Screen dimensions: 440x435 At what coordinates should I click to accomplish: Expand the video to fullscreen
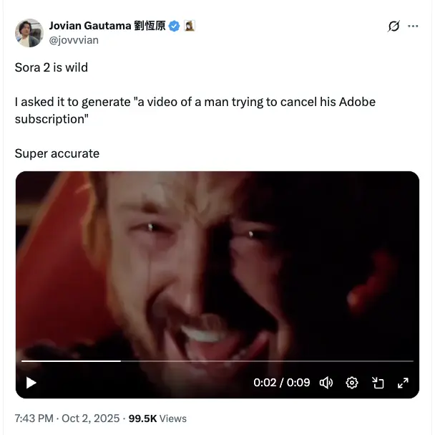tap(404, 383)
